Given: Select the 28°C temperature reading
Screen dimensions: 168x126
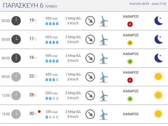Looking at the screenshot, I should [33, 95].
